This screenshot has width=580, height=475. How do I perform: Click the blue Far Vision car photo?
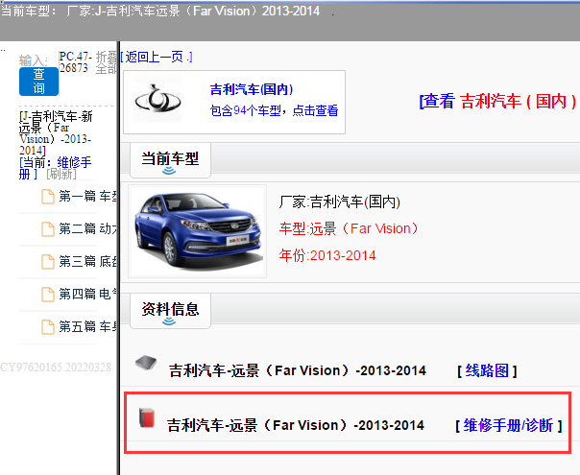pyautogui.click(x=198, y=231)
